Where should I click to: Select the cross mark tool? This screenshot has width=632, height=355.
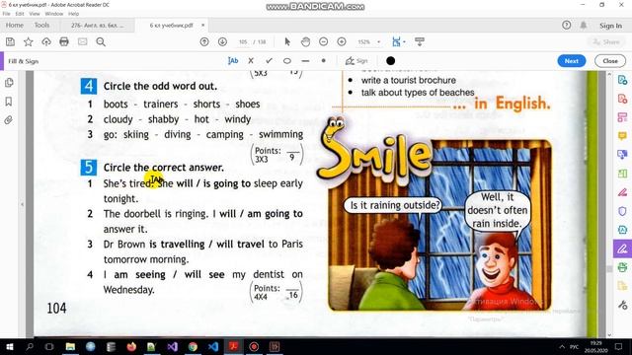click(251, 61)
